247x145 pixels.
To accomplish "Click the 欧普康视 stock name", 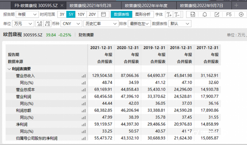I will coord(12,35).
